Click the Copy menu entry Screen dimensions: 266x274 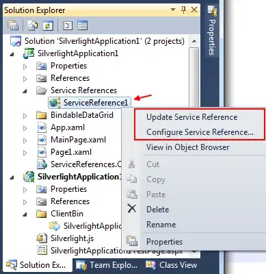[156, 179]
